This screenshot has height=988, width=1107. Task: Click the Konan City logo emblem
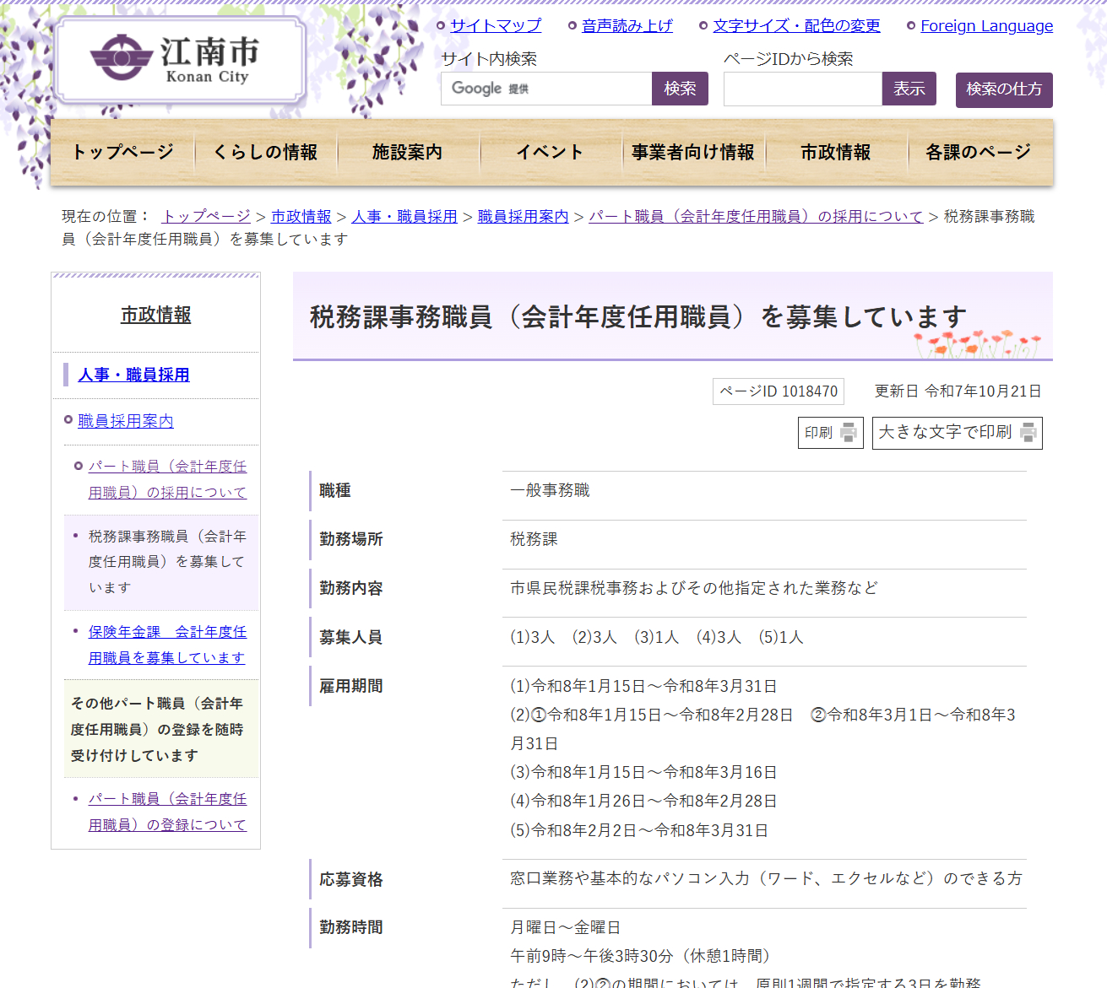[122, 57]
